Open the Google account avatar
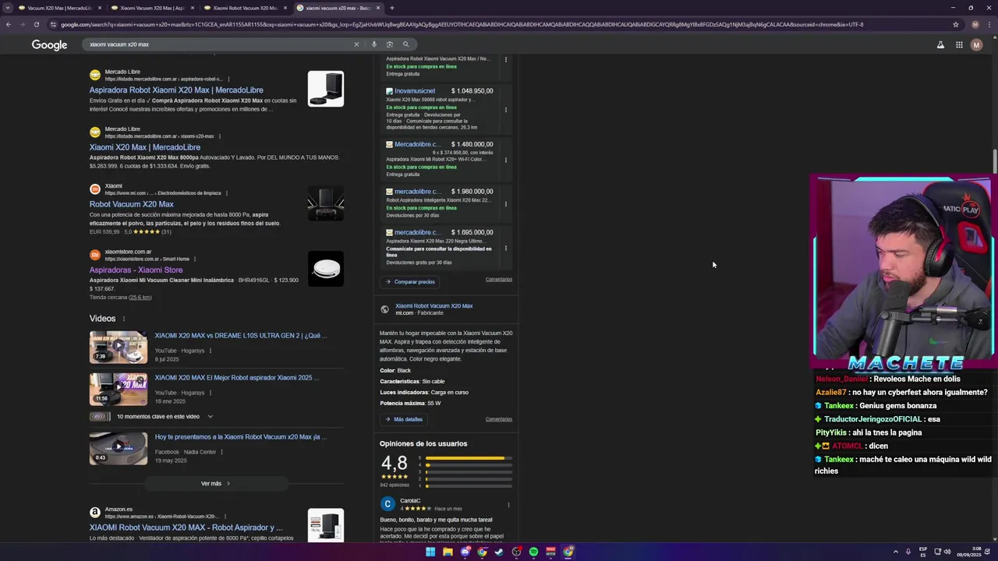The height and width of the screenshot is (561, 998). pos(976,45)
